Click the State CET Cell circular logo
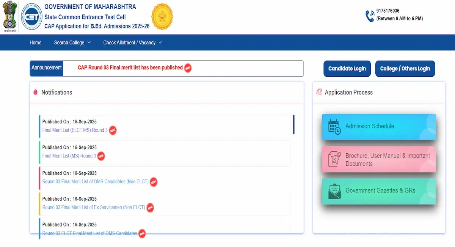The width and height of the screenshot is (455, 247). tap(31, 17)
